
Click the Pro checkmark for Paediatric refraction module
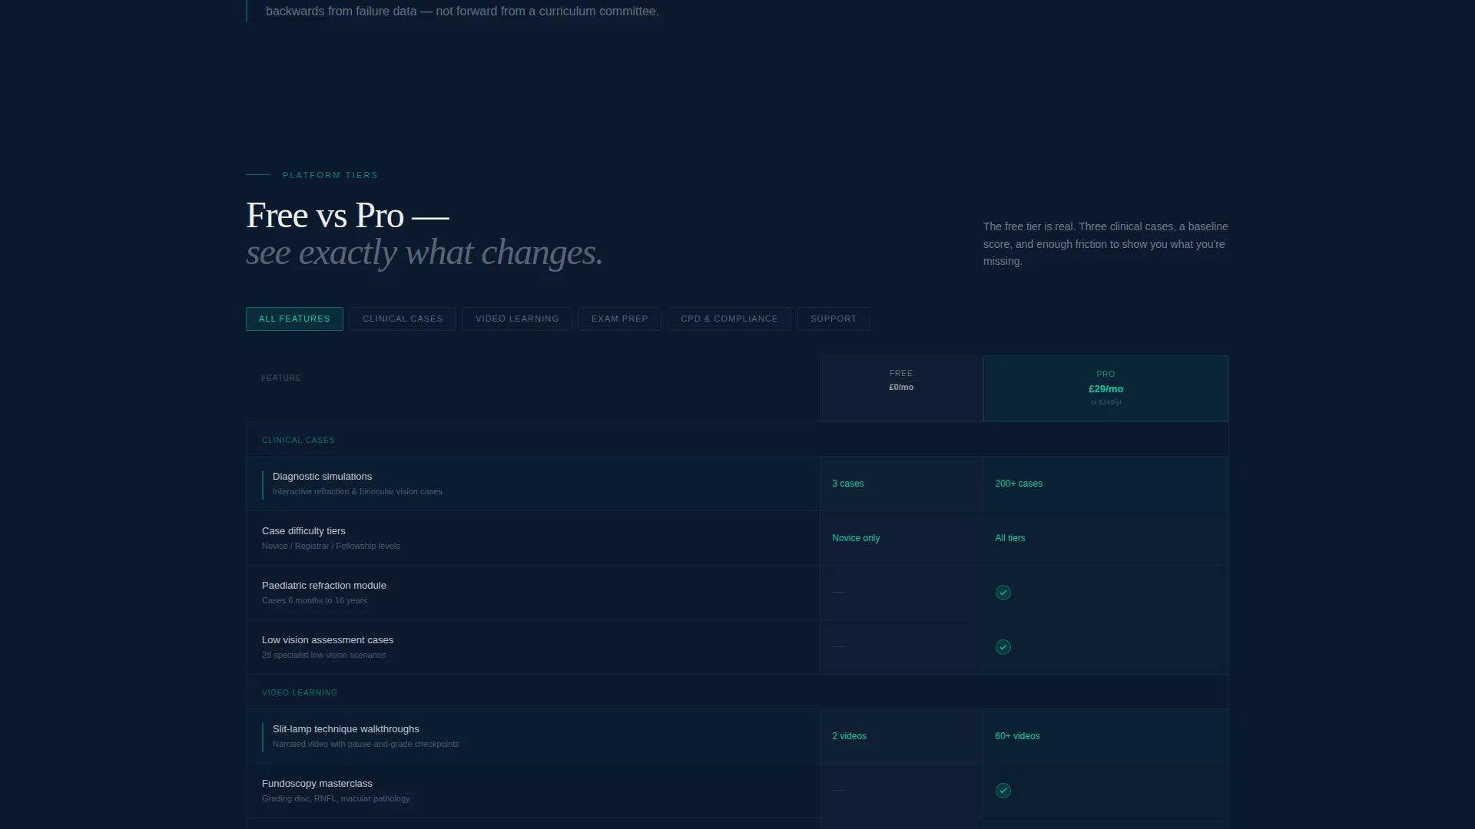[x=1003, y=593]
